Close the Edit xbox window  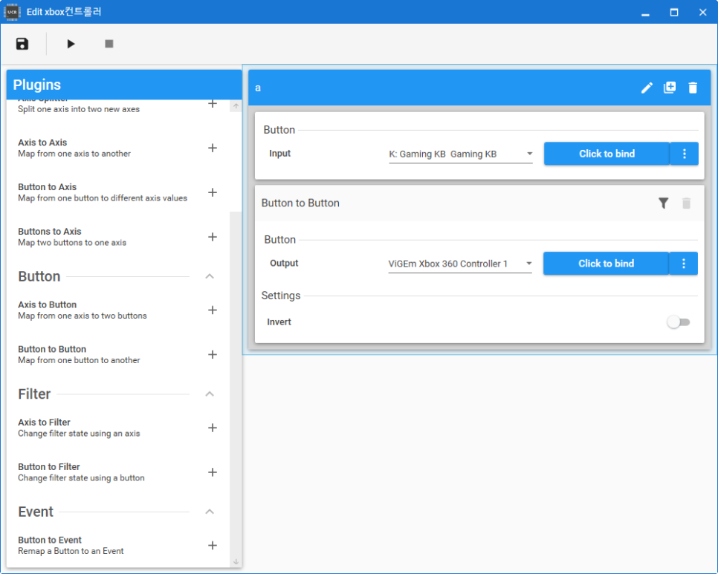coord(703,13)
